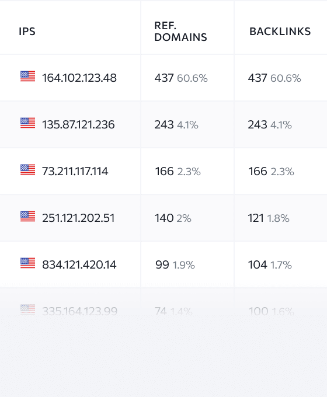Click the US flag beside 135.87.121.236
This screenshot has width=327, height=397.
[28, 123]
